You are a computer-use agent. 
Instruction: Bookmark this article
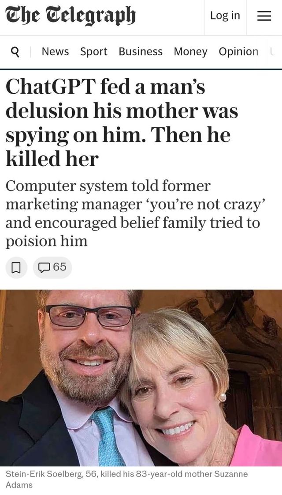coord(16,267)
